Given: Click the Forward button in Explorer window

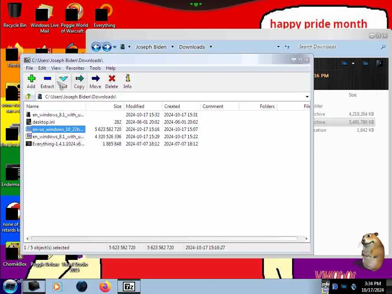Looking at the screenshot, I should [107, 47].
